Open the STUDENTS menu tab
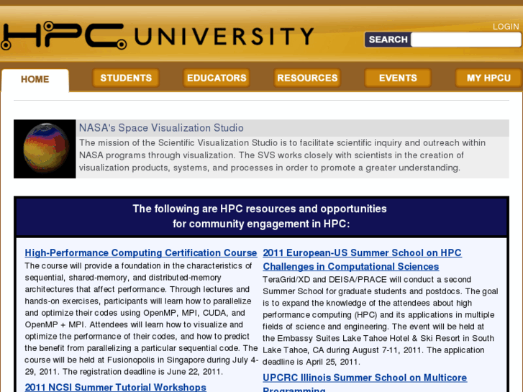 (x=126, y=78)
